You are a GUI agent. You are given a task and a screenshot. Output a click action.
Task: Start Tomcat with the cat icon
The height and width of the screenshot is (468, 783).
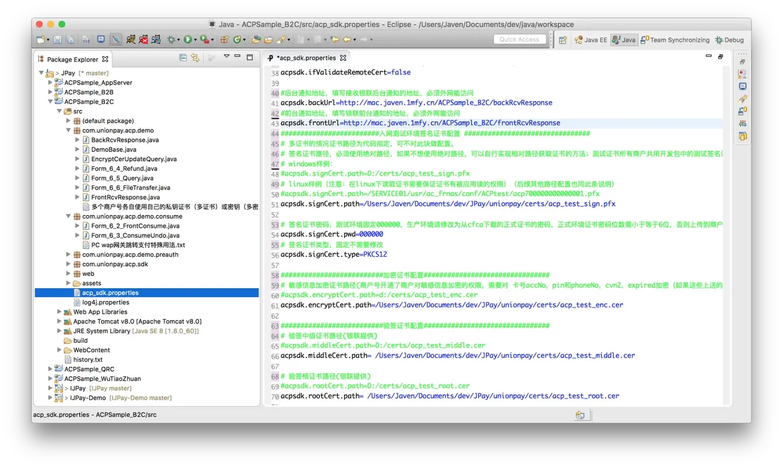coord(130,40)
